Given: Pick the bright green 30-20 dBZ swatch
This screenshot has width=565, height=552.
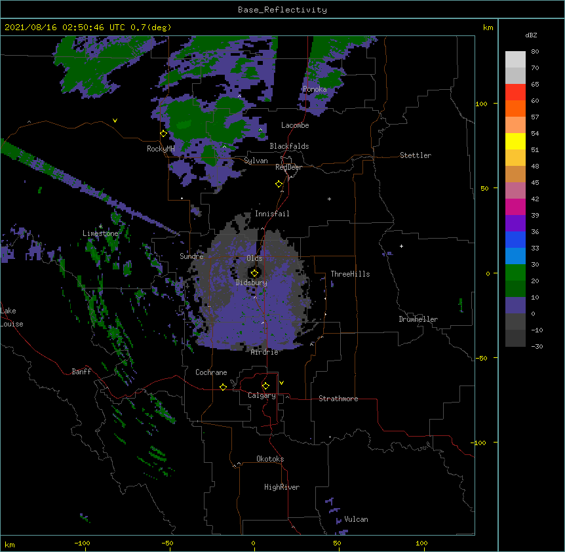Looking at the screenshot, I should [x=515, y=273].
